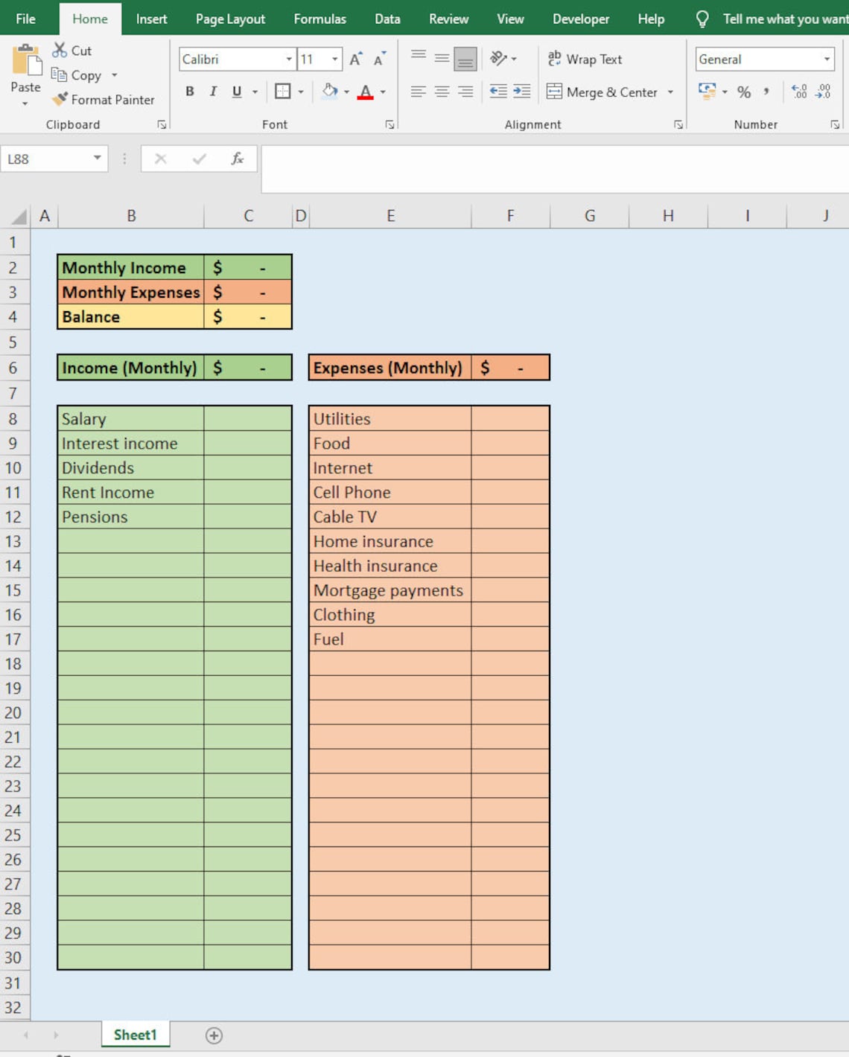Viewport: 849px width, 1057px height.
Task: Toggle center text alignment
Action: pos(442,92)
